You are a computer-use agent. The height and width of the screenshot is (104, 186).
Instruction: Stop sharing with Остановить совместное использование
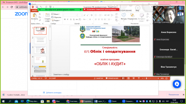pos(101,10)
